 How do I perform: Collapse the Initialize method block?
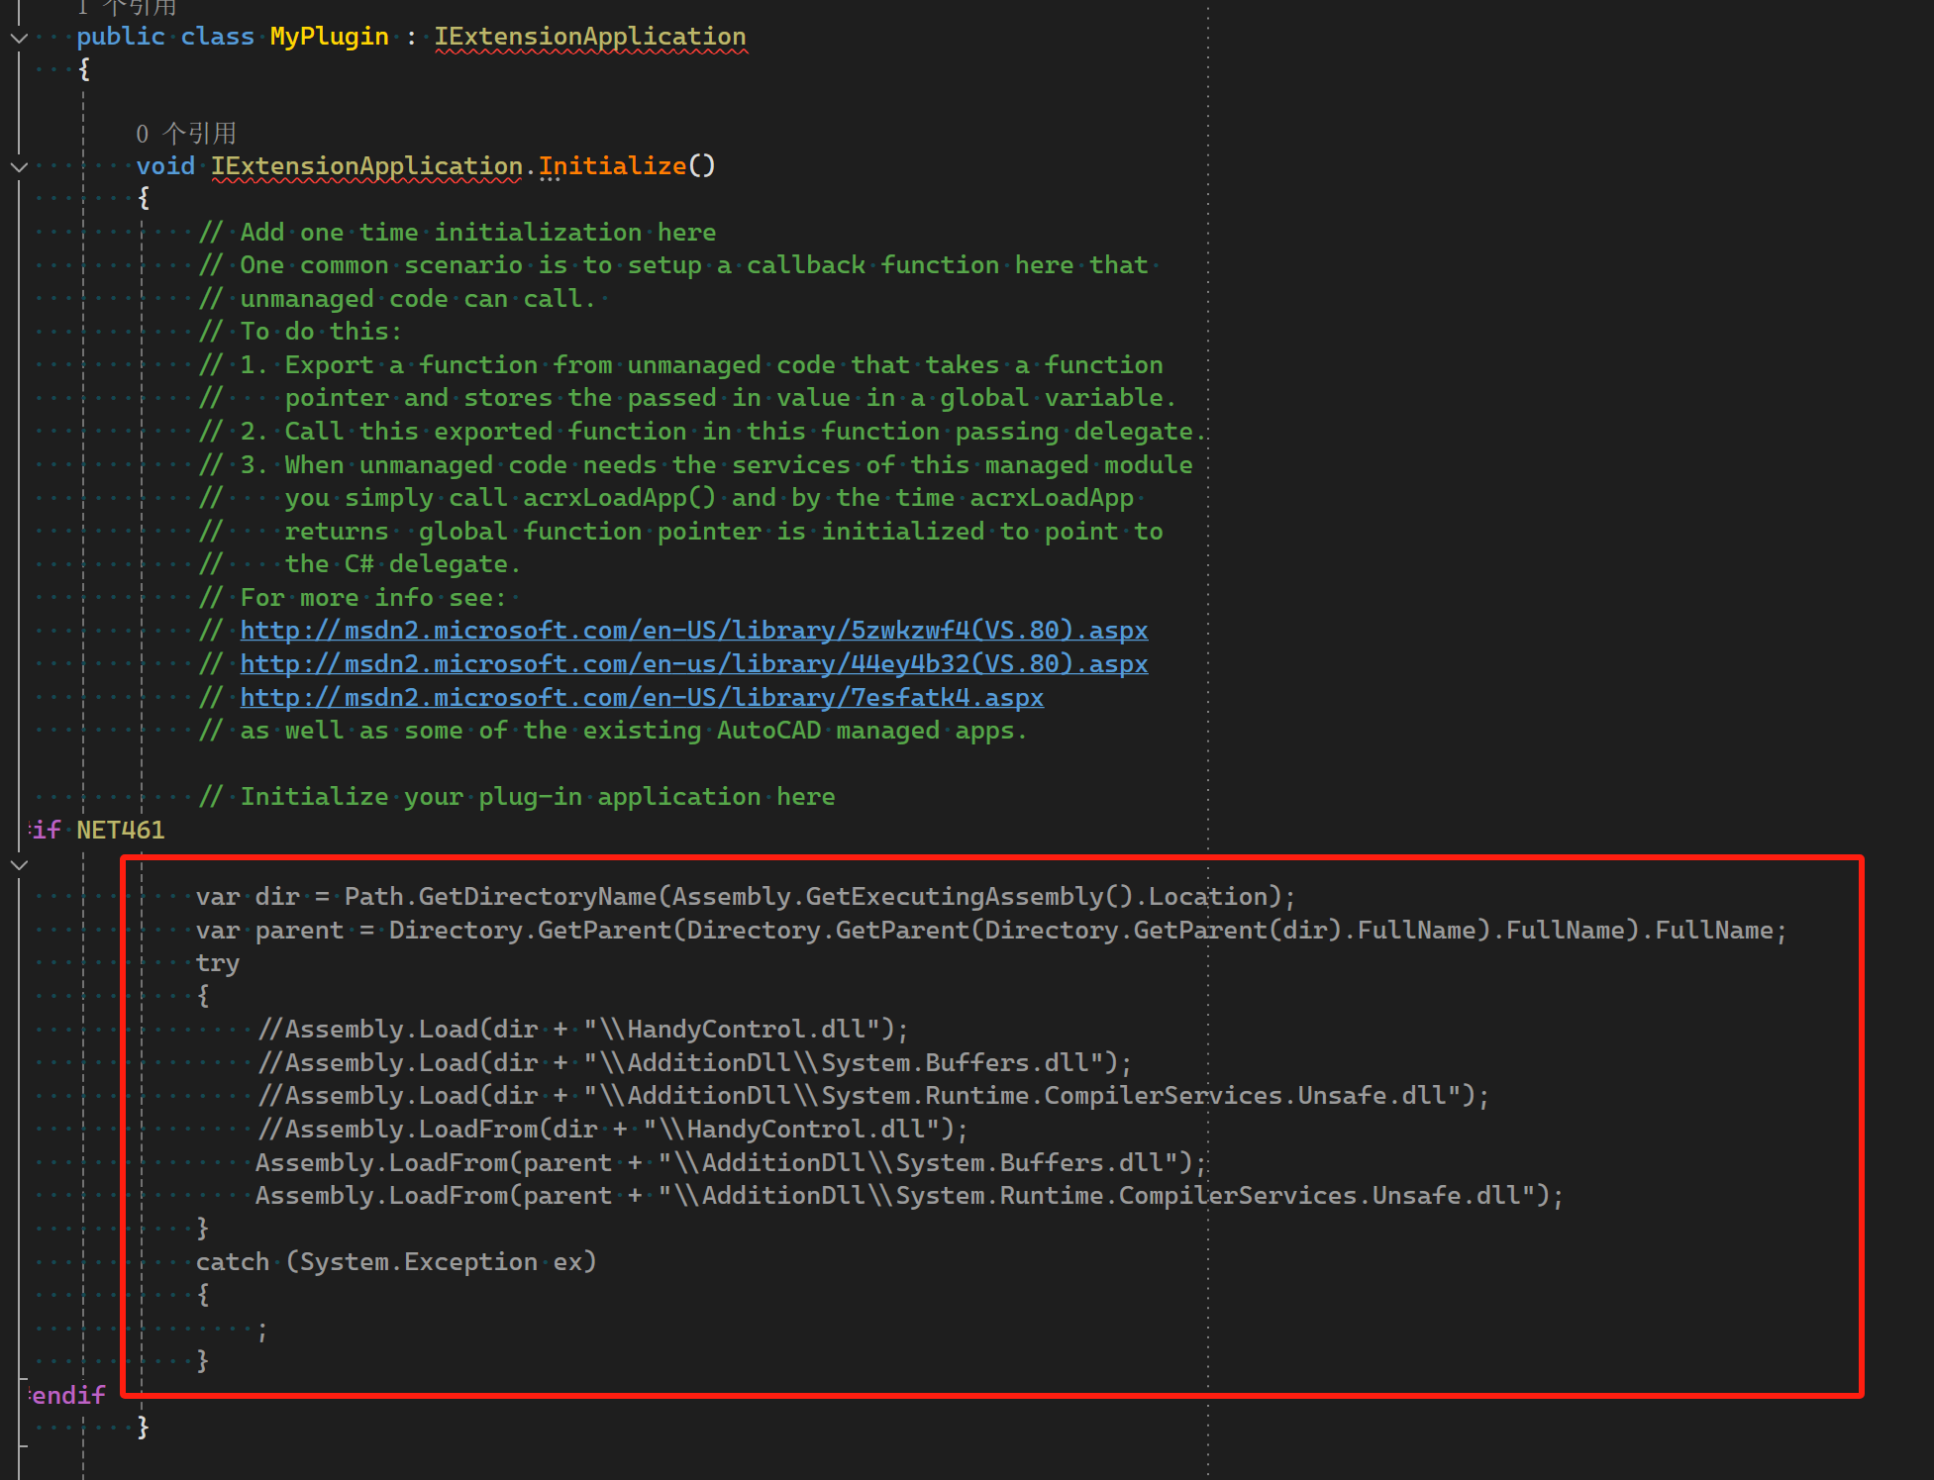pos(19,166)
